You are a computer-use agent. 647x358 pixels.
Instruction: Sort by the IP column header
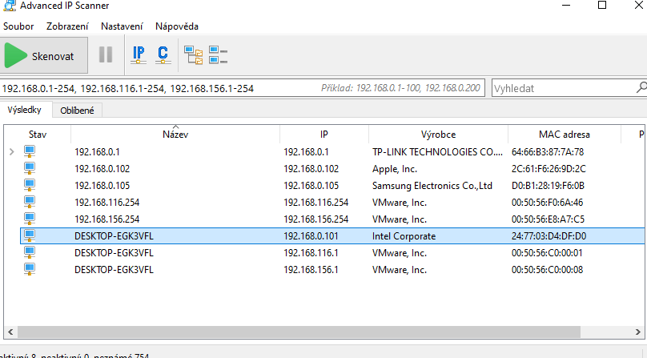[324, 135]
